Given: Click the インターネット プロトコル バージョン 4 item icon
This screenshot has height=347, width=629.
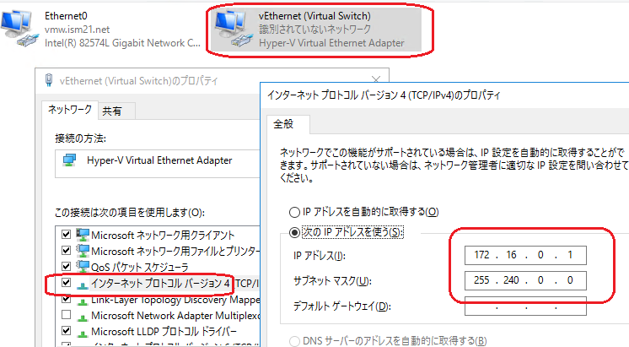Looking at the screenshot, I should 83,283.
